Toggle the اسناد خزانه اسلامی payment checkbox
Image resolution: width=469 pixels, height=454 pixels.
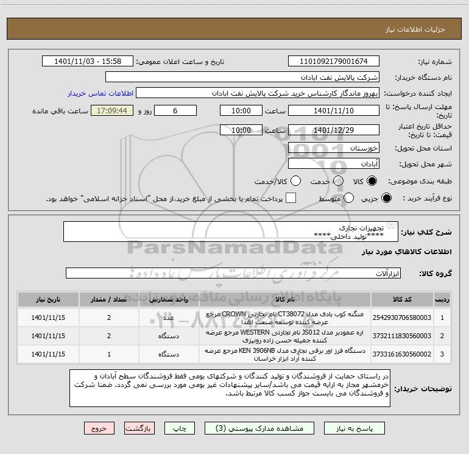tap(291, 198)
